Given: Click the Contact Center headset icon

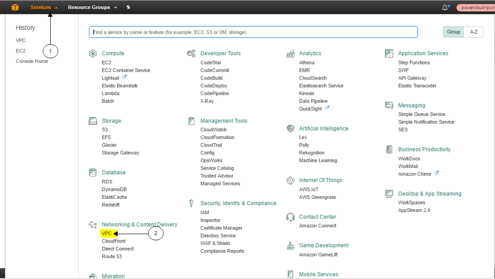Looking at the screenshot, I should 290,217.
